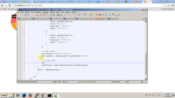Screen dimensions: 175x98
Task: Click the Replace toolbar icon
Action: tap(61, 15)
